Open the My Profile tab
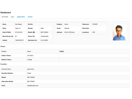 coord(5,17)
